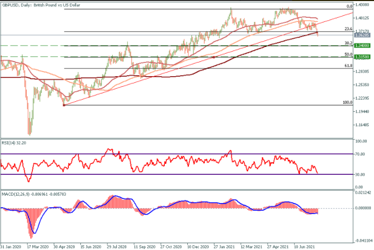The image size is (374, 250).
Task: Select the RSI(14) 32.20 indicator label
Action: click(14, 143)
